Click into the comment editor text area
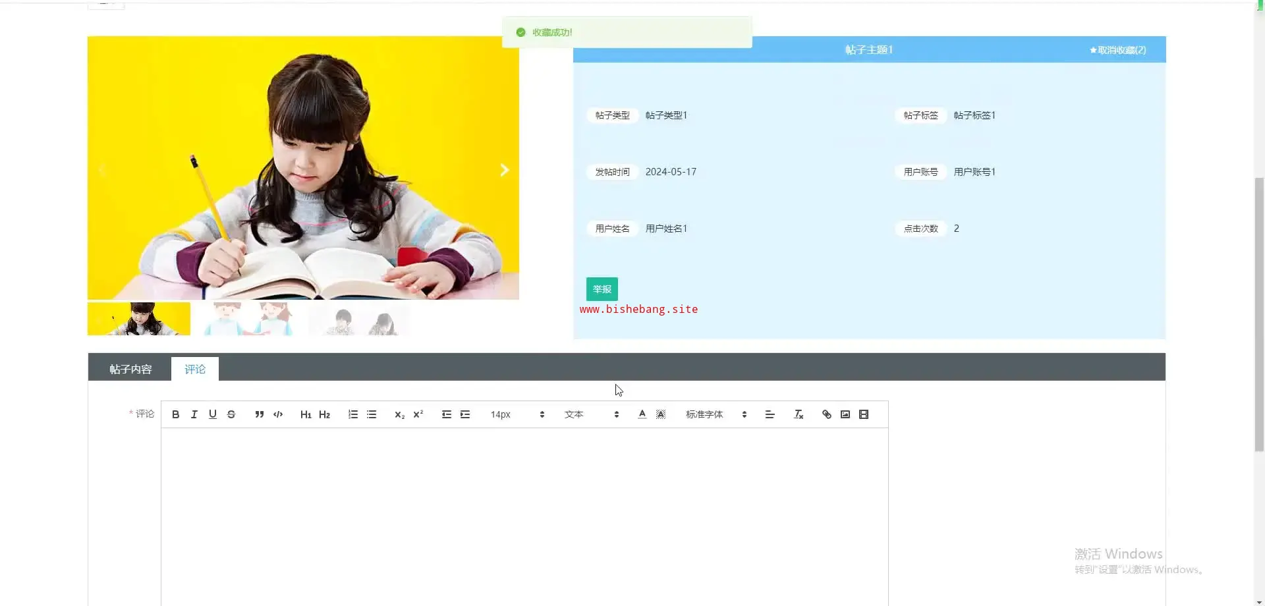The width and height of the screenshot is (1265, 606). pyautogui.click(x=524, y=517)
